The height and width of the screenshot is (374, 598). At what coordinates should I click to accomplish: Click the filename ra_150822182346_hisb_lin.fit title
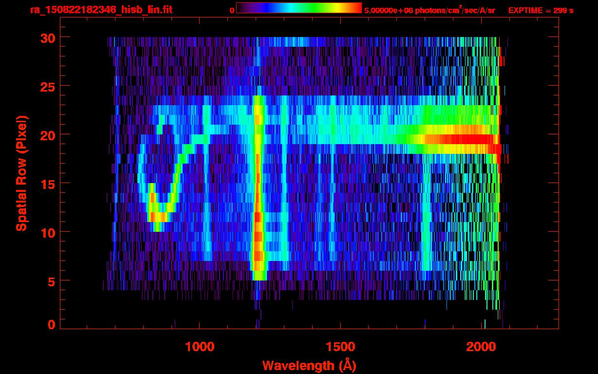point(101,10)
